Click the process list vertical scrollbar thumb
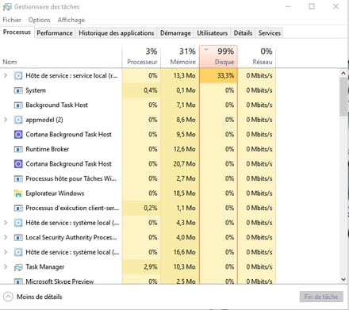Viewport: 349px width, 310px height. click(x=343, y=97)
